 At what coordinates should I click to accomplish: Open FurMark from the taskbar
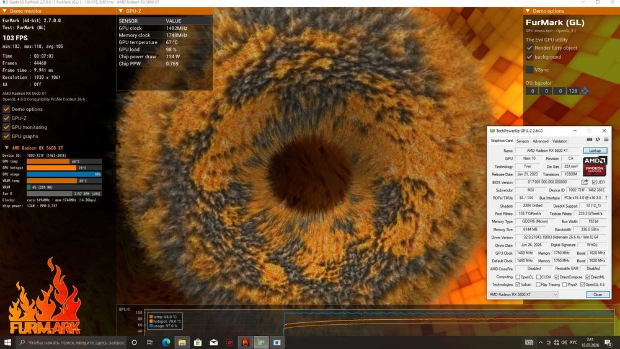tap(245, 342)
